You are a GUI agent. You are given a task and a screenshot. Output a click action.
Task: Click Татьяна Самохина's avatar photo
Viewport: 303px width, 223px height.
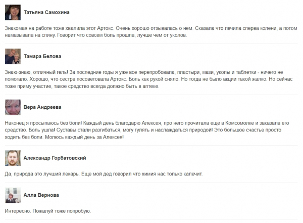tap(13, 12)
